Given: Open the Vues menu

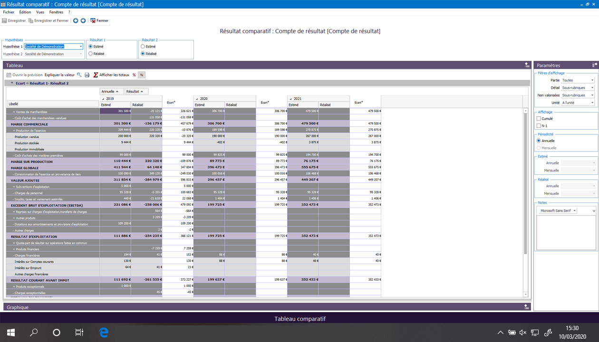Looking at the screenshot, I should point(40,12).
